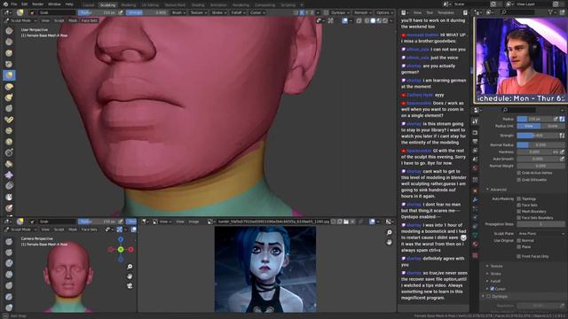Enable Grab Active Vertex checkbox
Image resolution: width=568 pixels, height=319 pixels.
518,173
